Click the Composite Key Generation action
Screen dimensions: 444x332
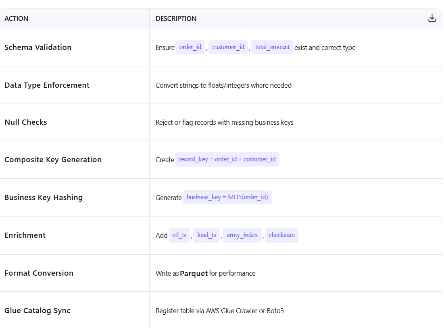(53, 159)
